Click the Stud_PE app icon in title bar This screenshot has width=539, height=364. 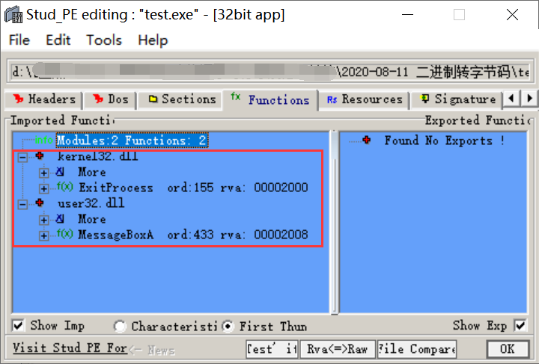click(x=13, y=14)
